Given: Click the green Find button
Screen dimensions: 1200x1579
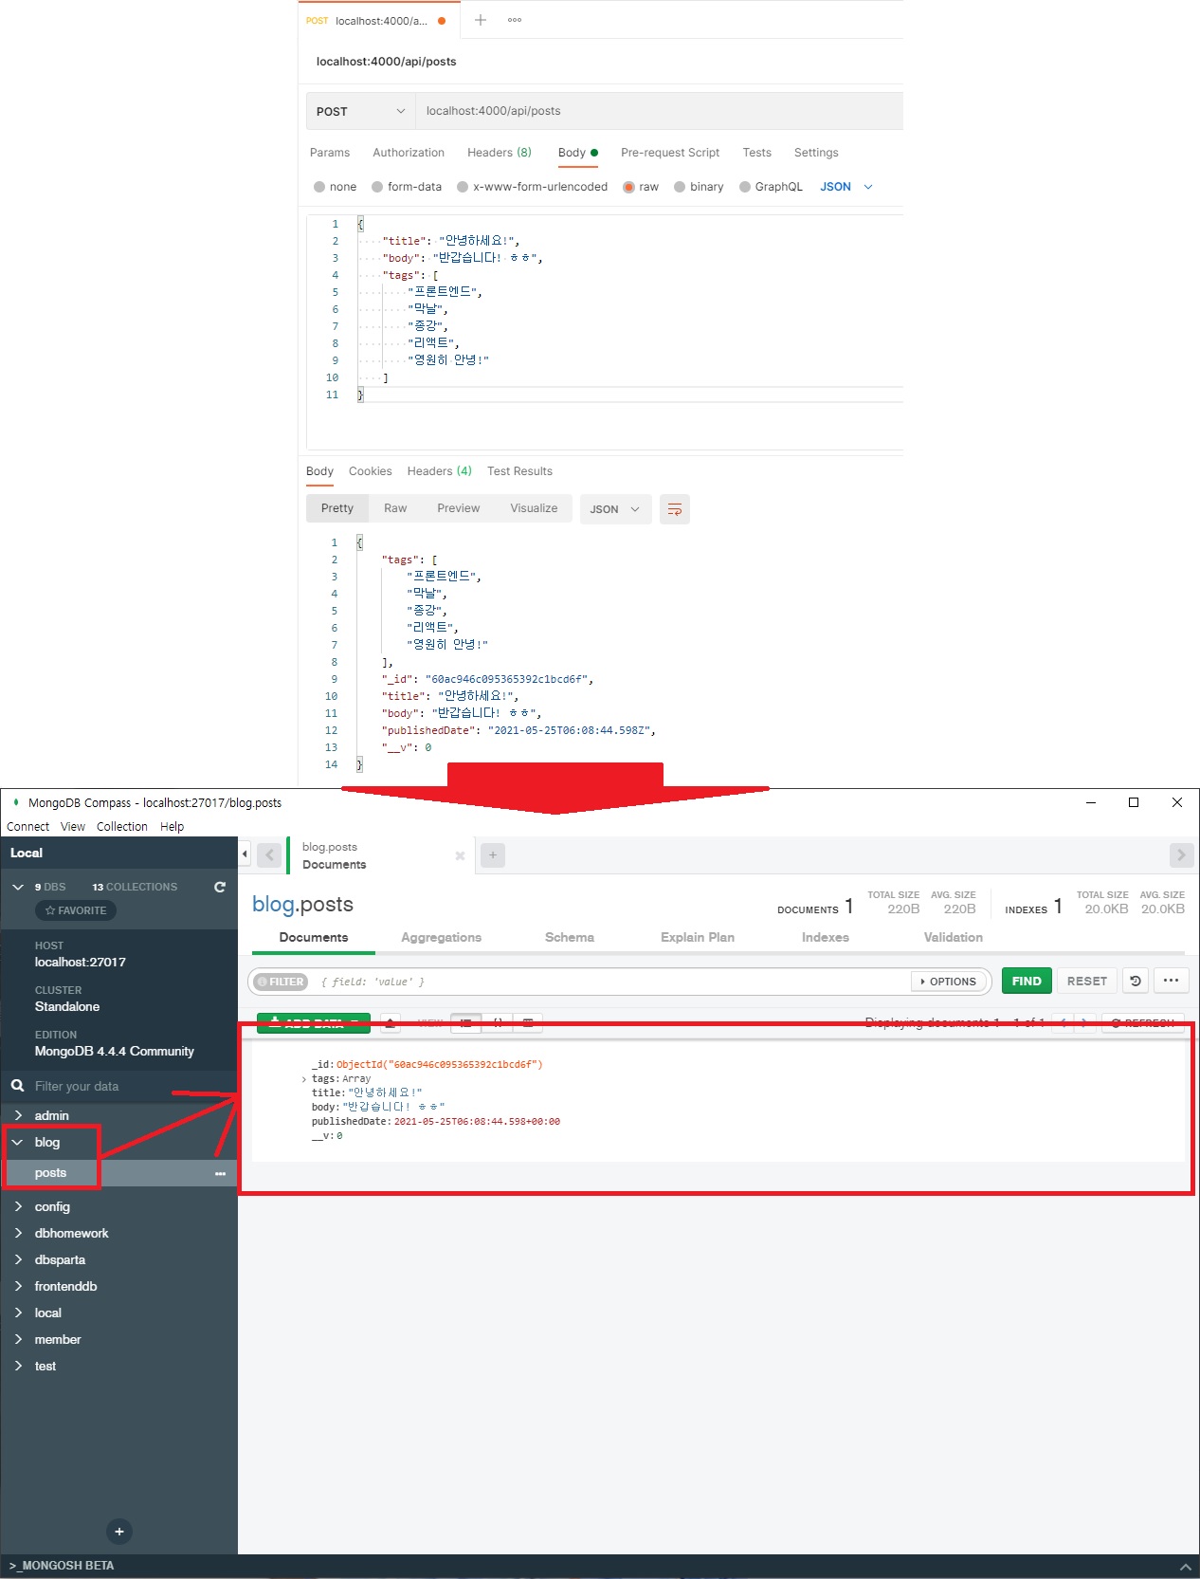Looking at the screenshot, I should pos(1027,981).
